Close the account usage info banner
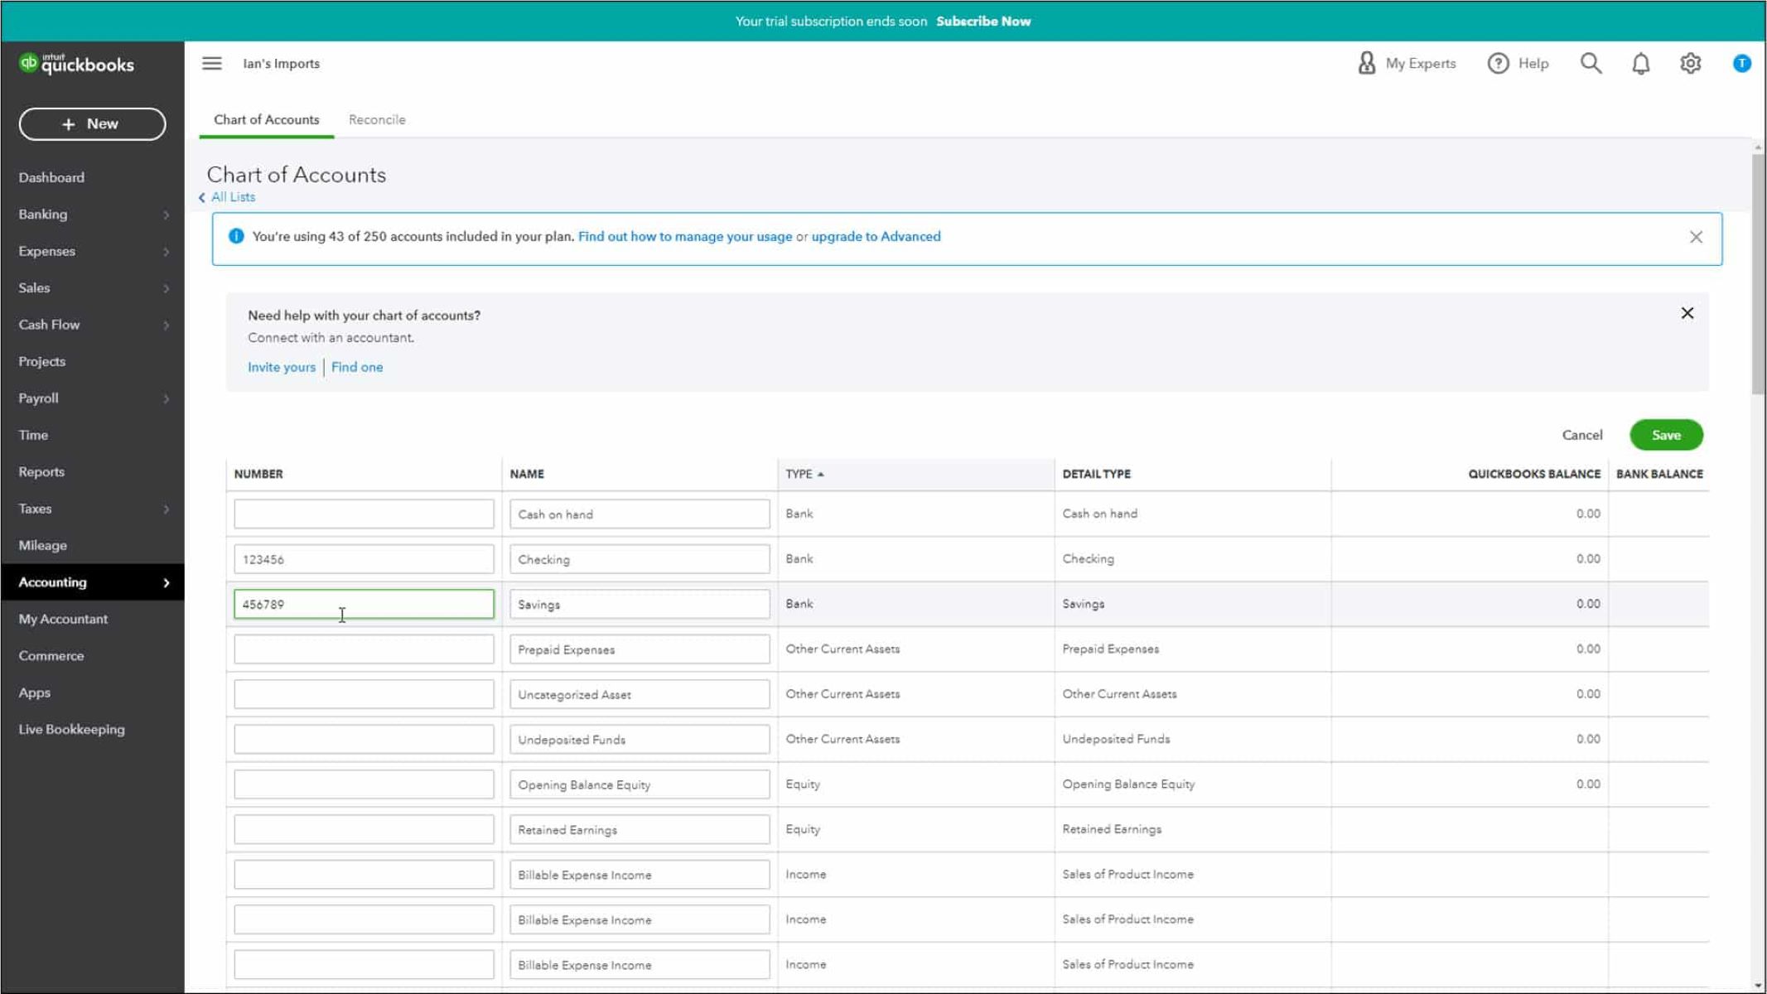The height and width of the screenshot is (994, 1767). click(x=1696, y=237)
